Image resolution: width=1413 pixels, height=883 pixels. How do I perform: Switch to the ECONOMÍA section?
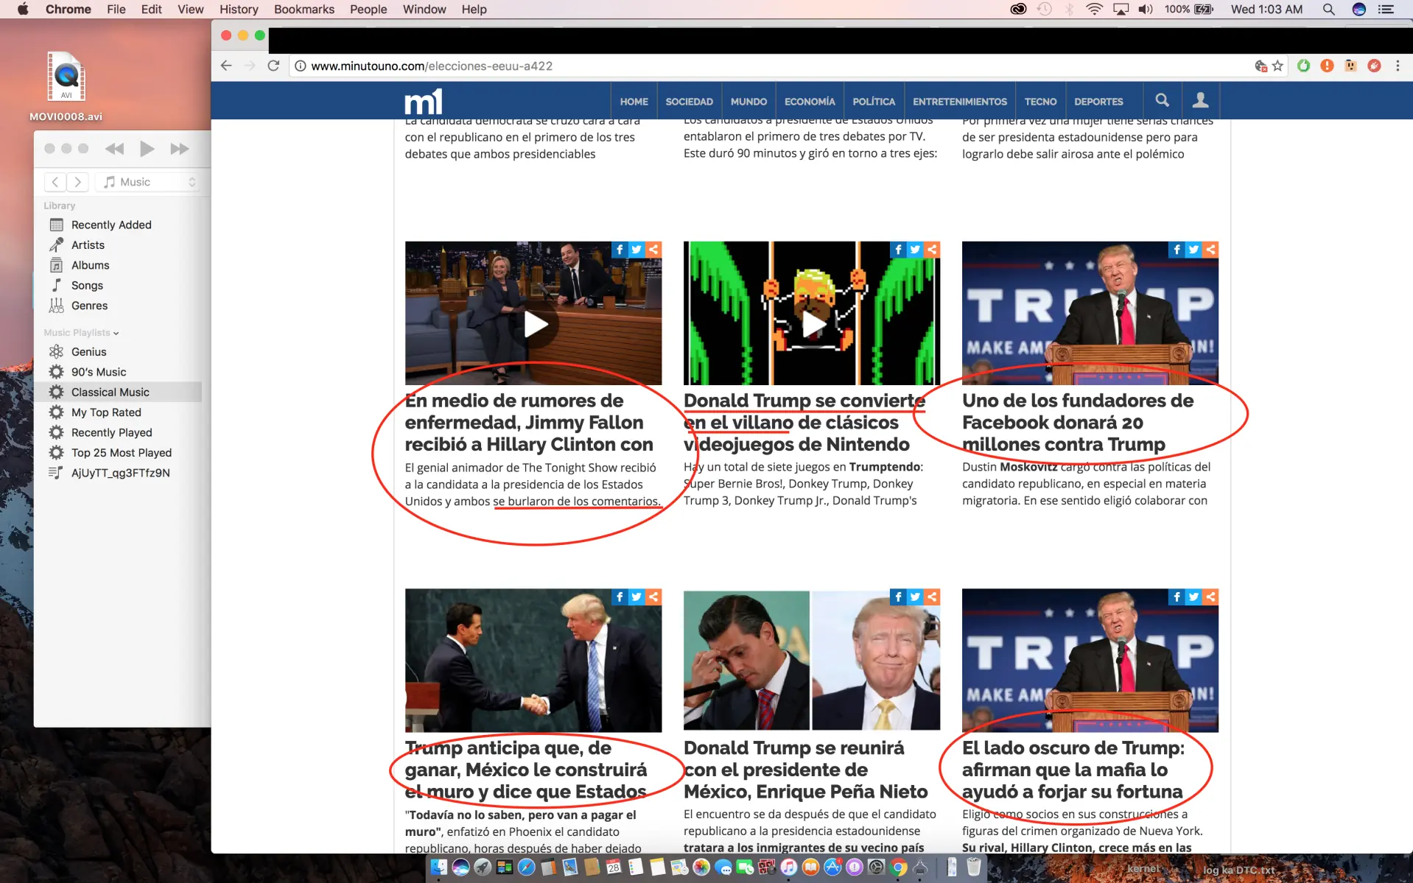point(810,102)
